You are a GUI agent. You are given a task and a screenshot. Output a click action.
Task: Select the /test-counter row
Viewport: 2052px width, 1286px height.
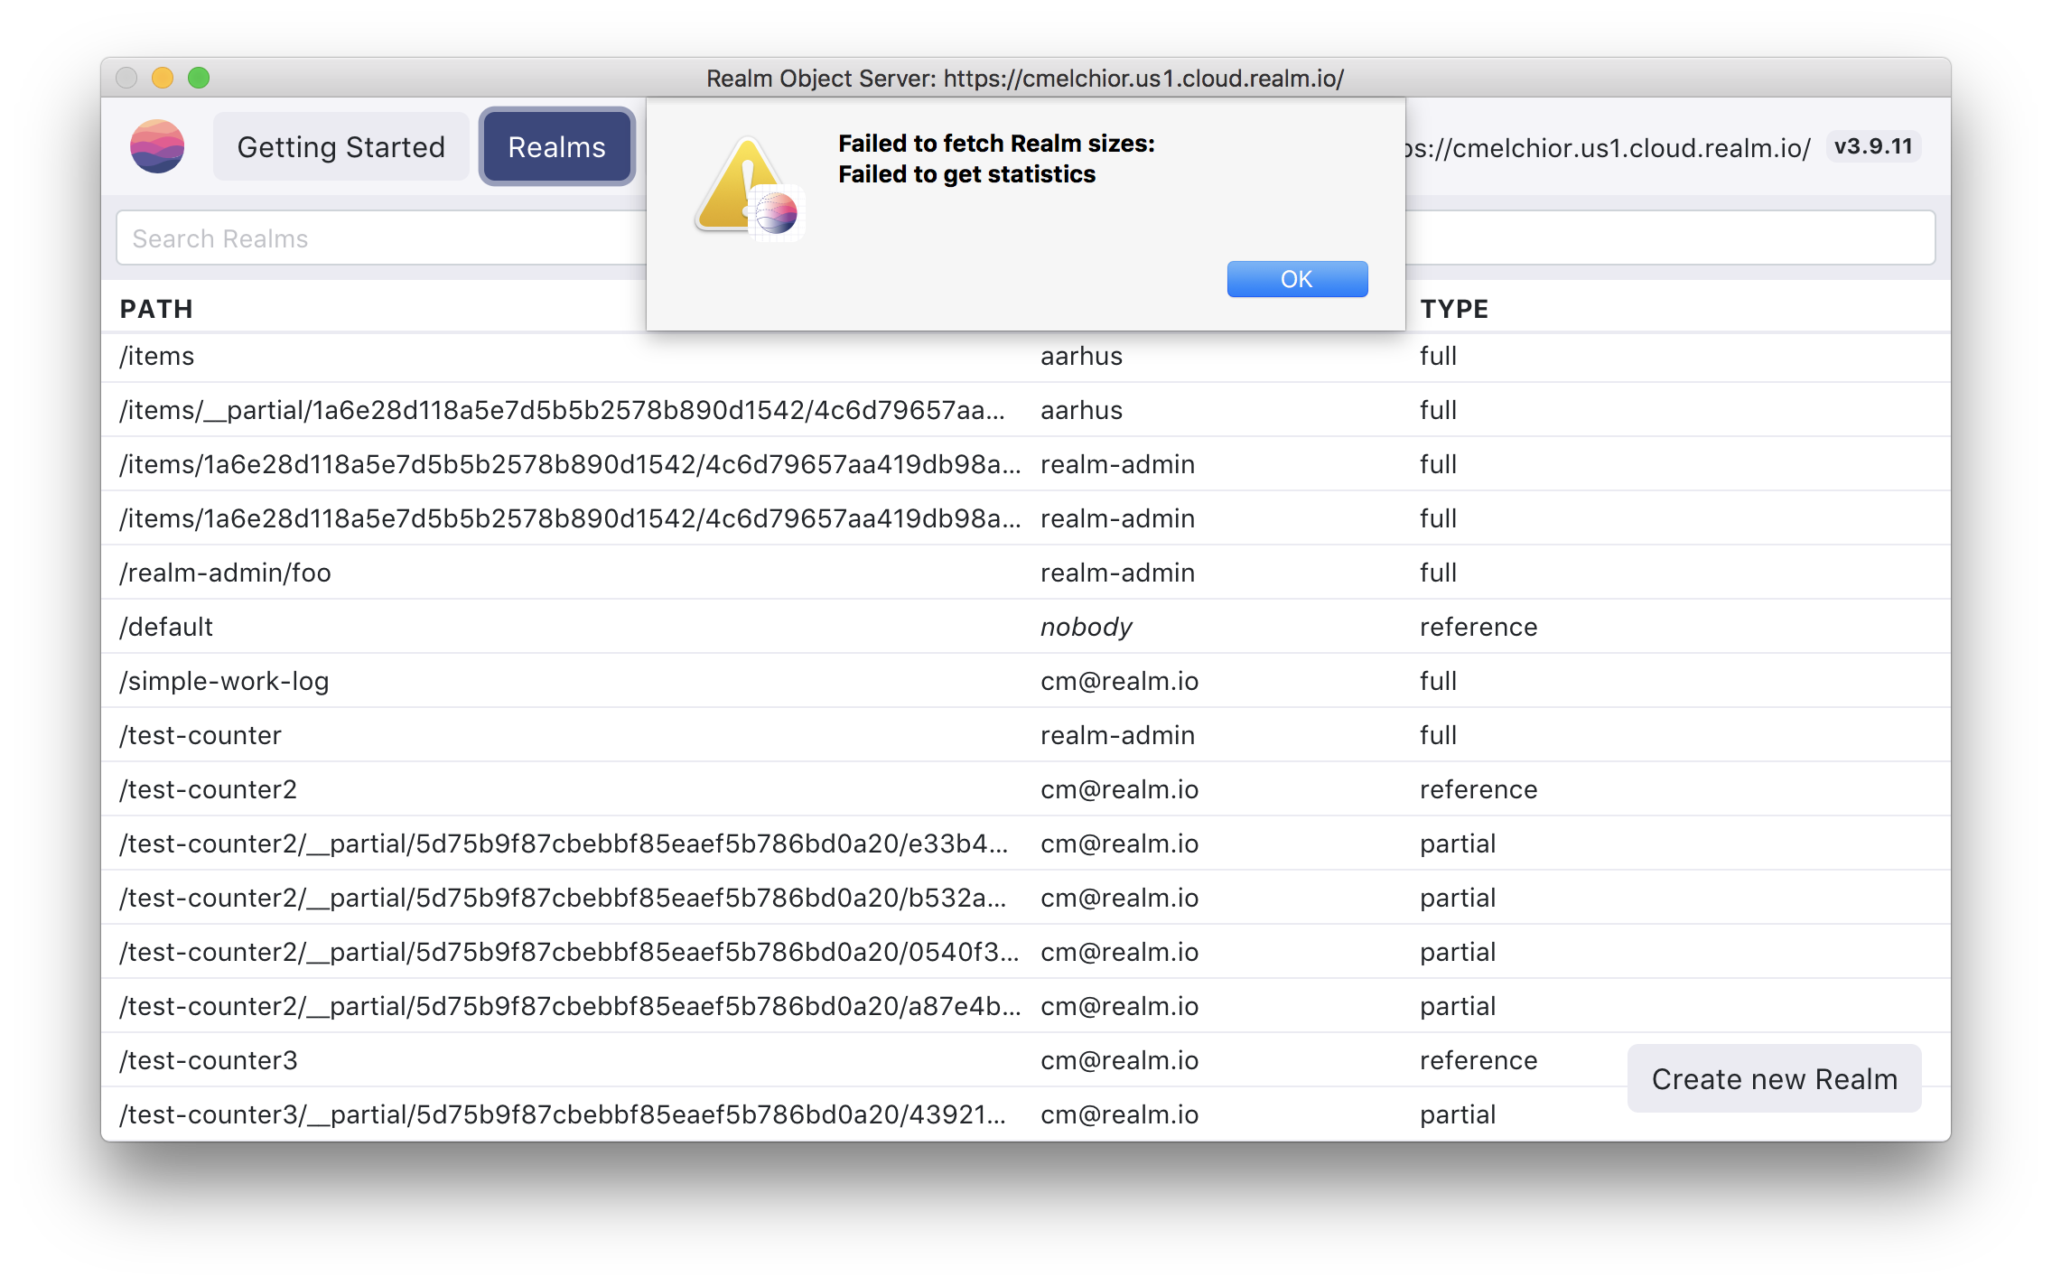[1025, 735]
